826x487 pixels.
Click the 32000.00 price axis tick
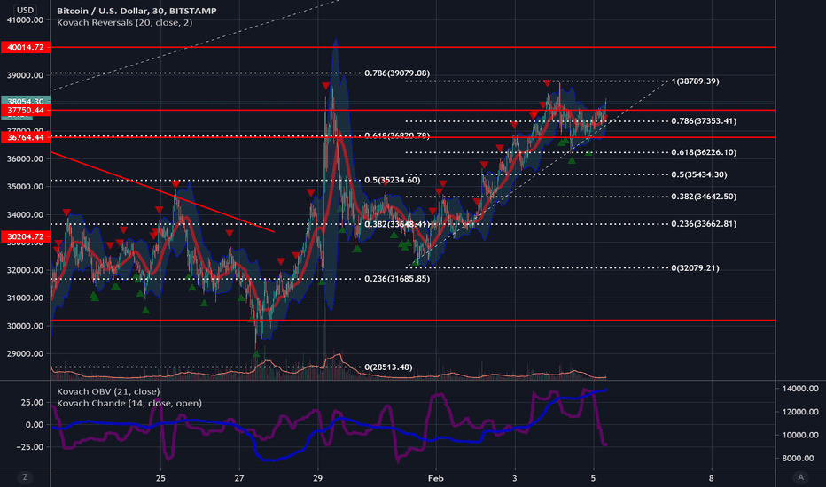pyautogui.click(x=26, y=270)
